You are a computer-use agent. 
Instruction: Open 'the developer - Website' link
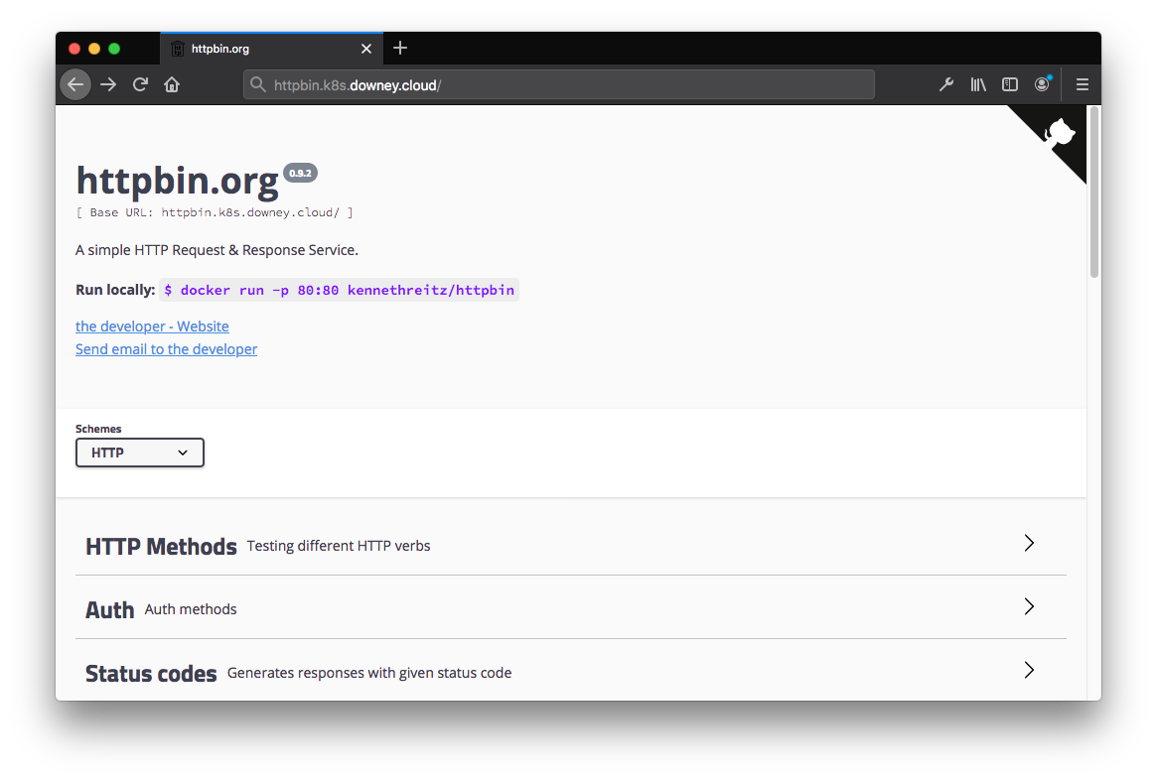coord(152,325)
